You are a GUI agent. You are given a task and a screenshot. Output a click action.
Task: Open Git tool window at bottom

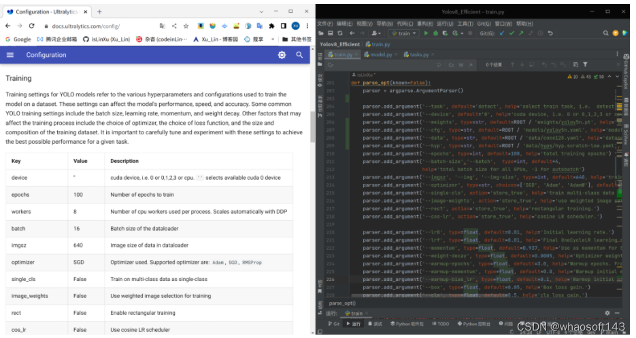tap(334, 324)
